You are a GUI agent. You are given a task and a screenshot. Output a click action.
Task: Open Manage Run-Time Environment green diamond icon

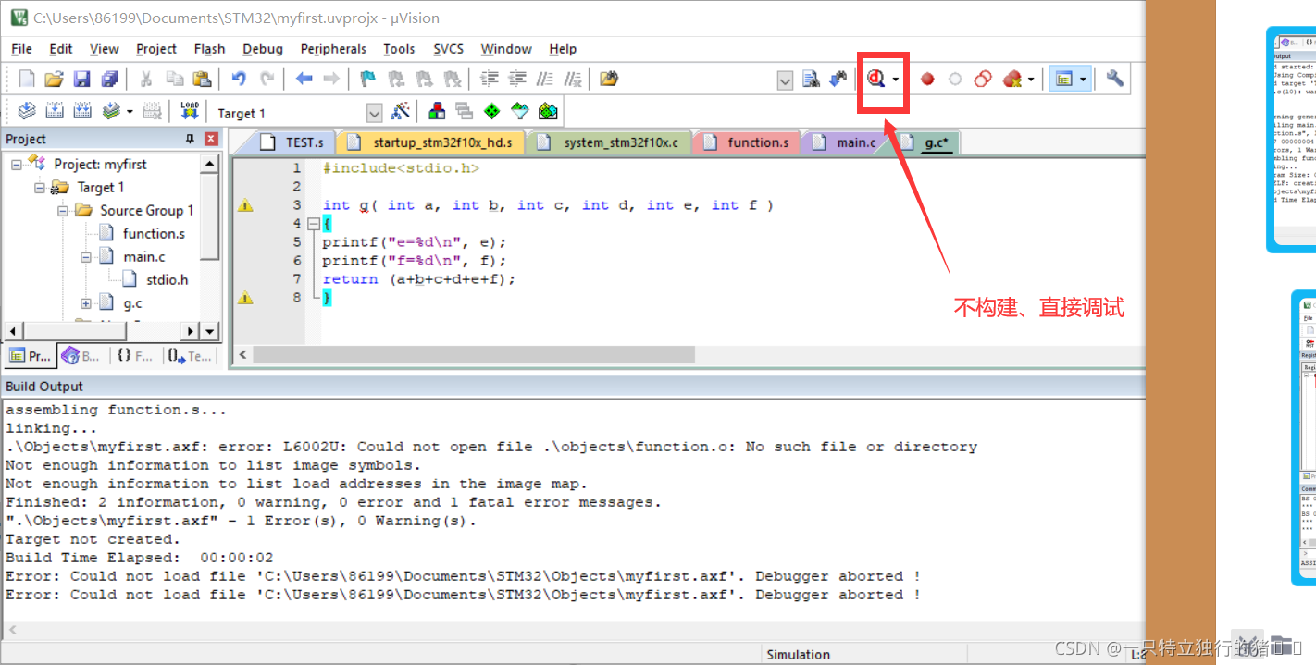(x=492, y=111)
